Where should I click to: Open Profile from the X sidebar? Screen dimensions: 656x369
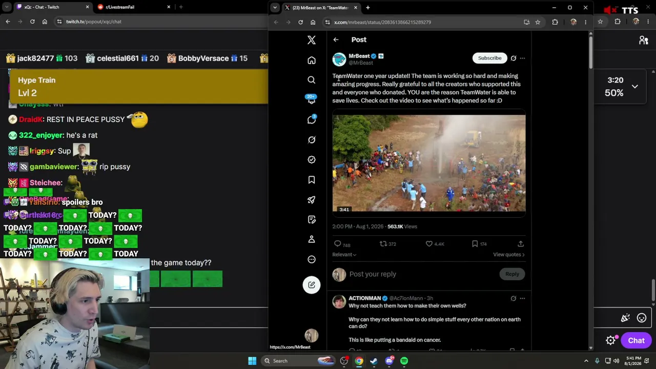(312, 239)
